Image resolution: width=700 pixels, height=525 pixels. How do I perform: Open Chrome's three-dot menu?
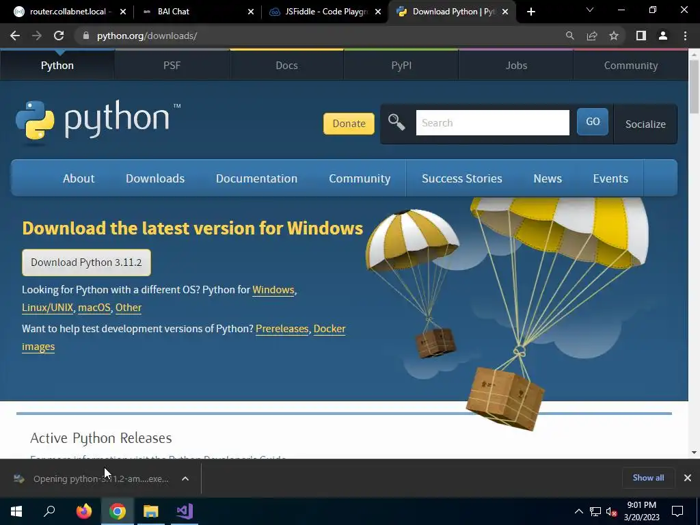pos(685,36)
